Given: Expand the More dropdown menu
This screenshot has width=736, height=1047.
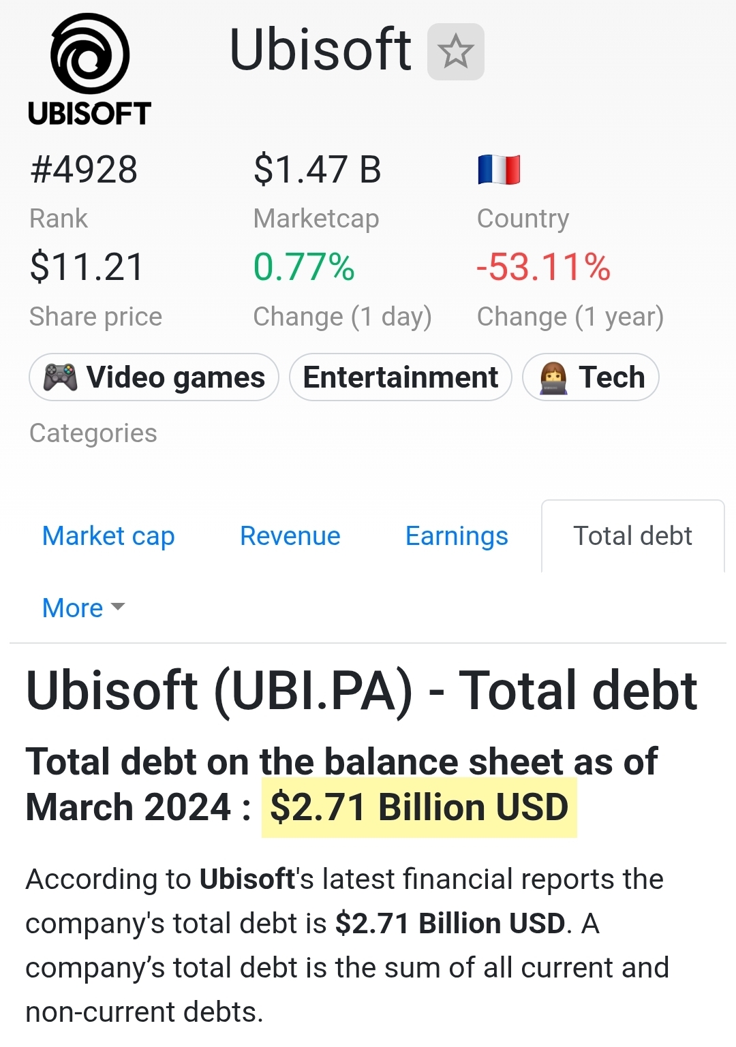Looking at the screenshot, I should tap(83, 608).
